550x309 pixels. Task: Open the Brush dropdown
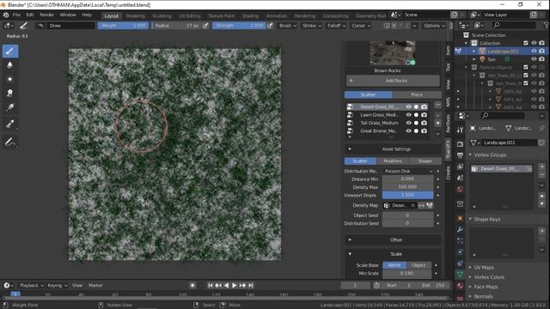tap(288, 26)
